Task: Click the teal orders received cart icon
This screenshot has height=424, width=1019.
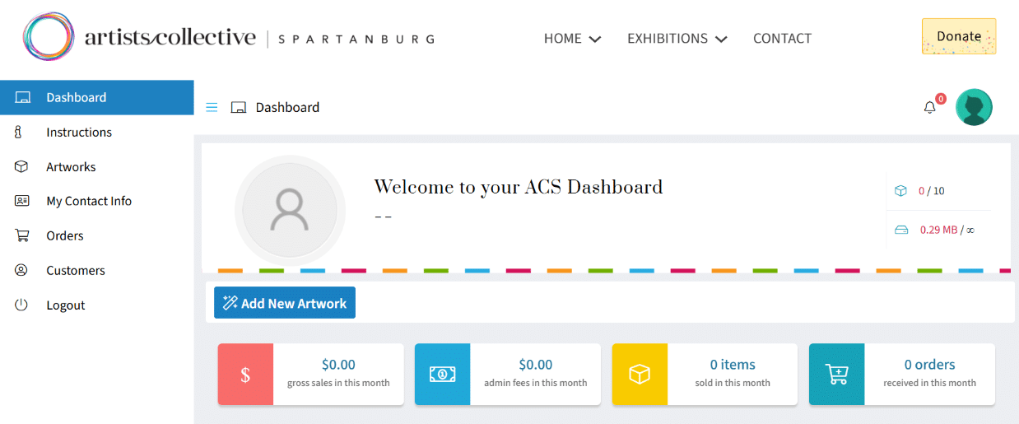Action: [836, 375]
